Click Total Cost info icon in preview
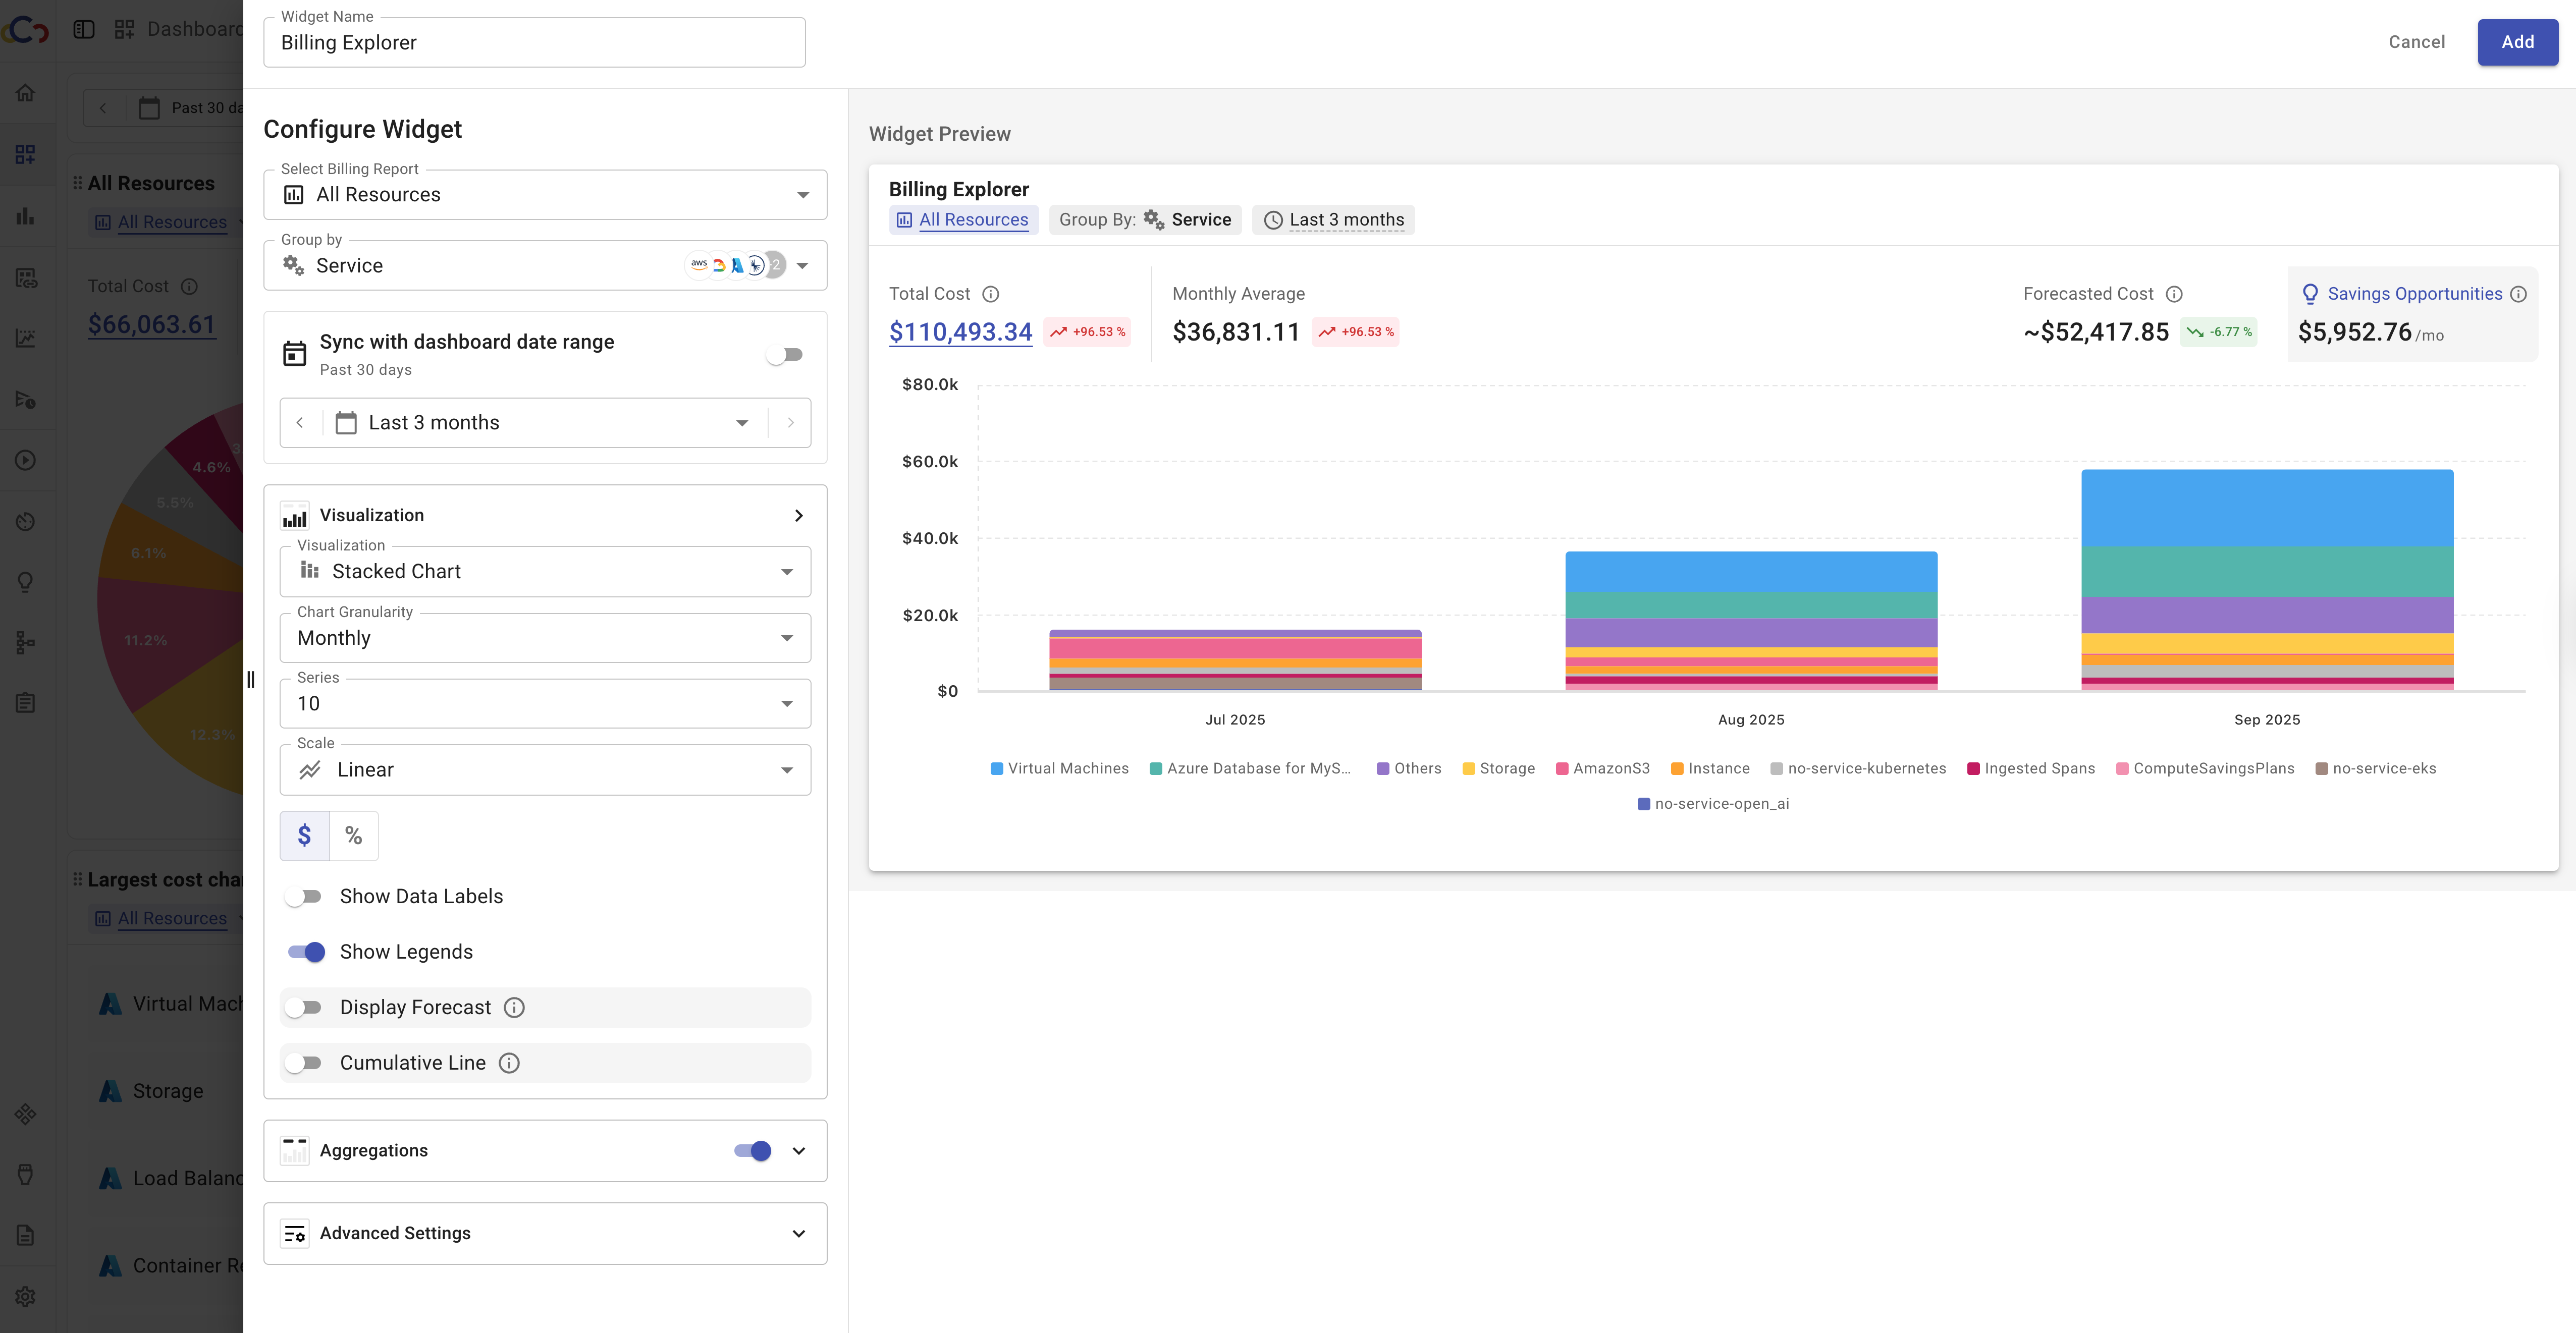Screen dimensions: 2576x1333 pyautogui.click(x=990, y=294)
